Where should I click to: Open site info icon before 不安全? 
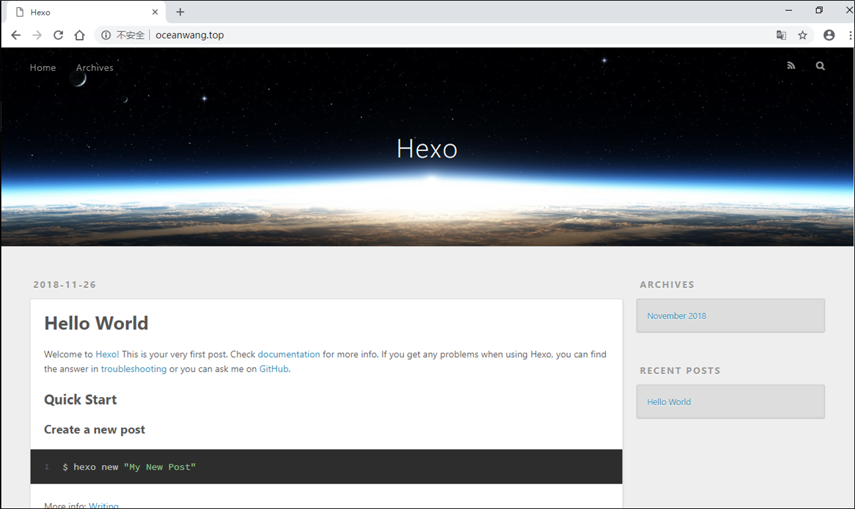[106, 35]
